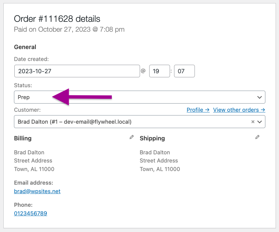Click the hour field showing 19
The image size is (279, 232).
159,71
